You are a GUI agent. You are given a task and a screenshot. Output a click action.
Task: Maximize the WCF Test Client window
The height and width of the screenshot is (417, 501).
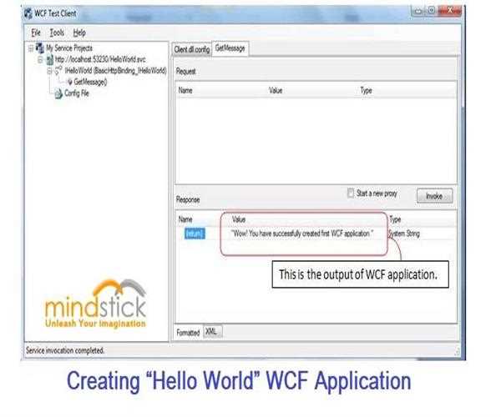click(x=432, y=11)
